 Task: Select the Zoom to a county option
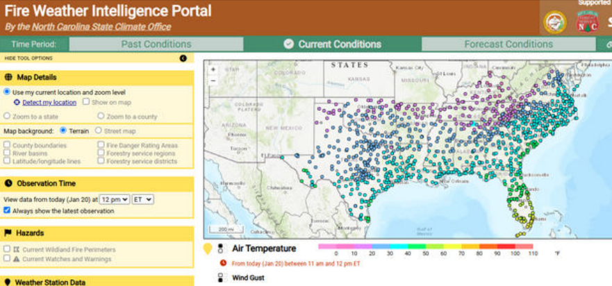(x=101, y=116)
